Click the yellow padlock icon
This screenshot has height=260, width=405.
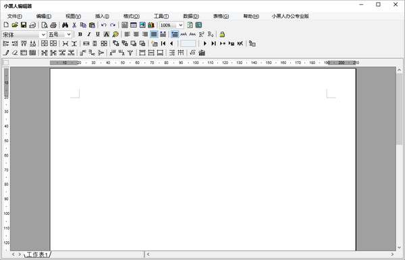pos(222,34)
